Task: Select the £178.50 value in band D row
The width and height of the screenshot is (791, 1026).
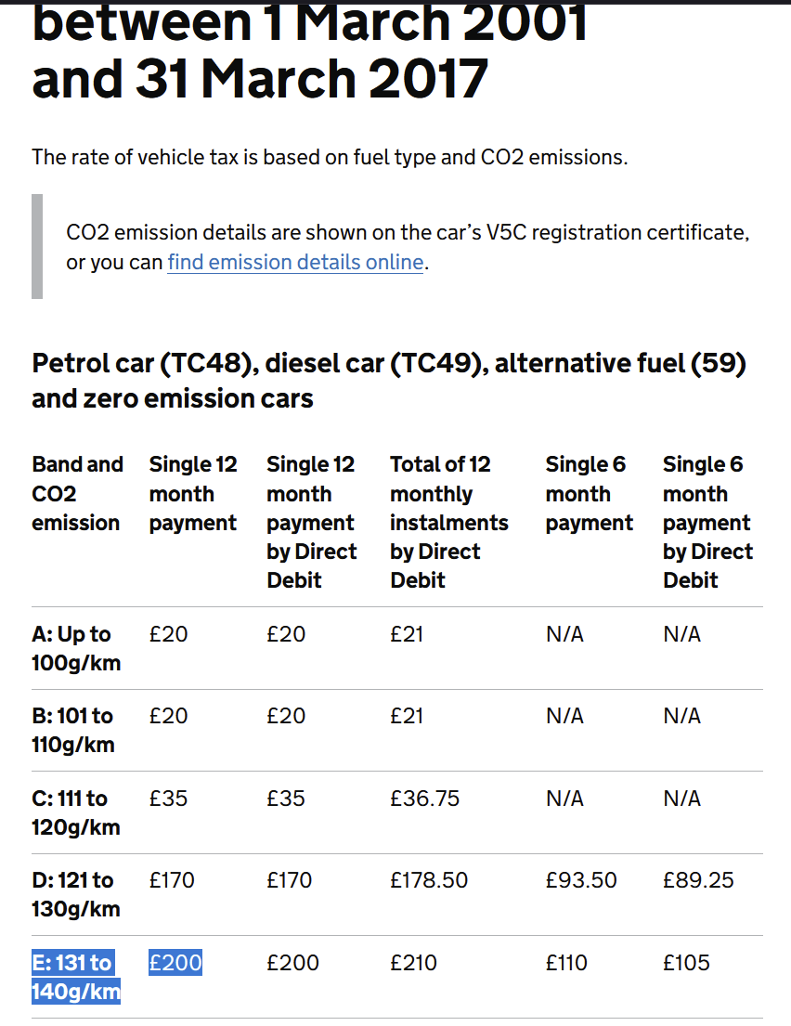Action: click(x=429, y=880)
